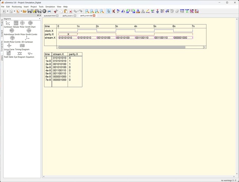Click the Cut scissors toolbar icon

click(56, 11)
